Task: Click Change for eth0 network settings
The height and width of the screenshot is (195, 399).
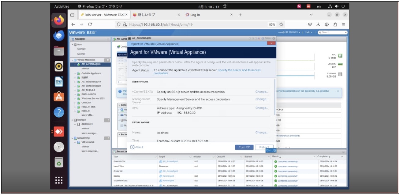Action: point(262,108)
